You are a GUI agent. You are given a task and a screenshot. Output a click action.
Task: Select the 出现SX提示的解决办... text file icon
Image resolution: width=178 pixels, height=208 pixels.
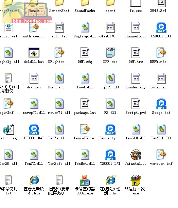(59, 180)
